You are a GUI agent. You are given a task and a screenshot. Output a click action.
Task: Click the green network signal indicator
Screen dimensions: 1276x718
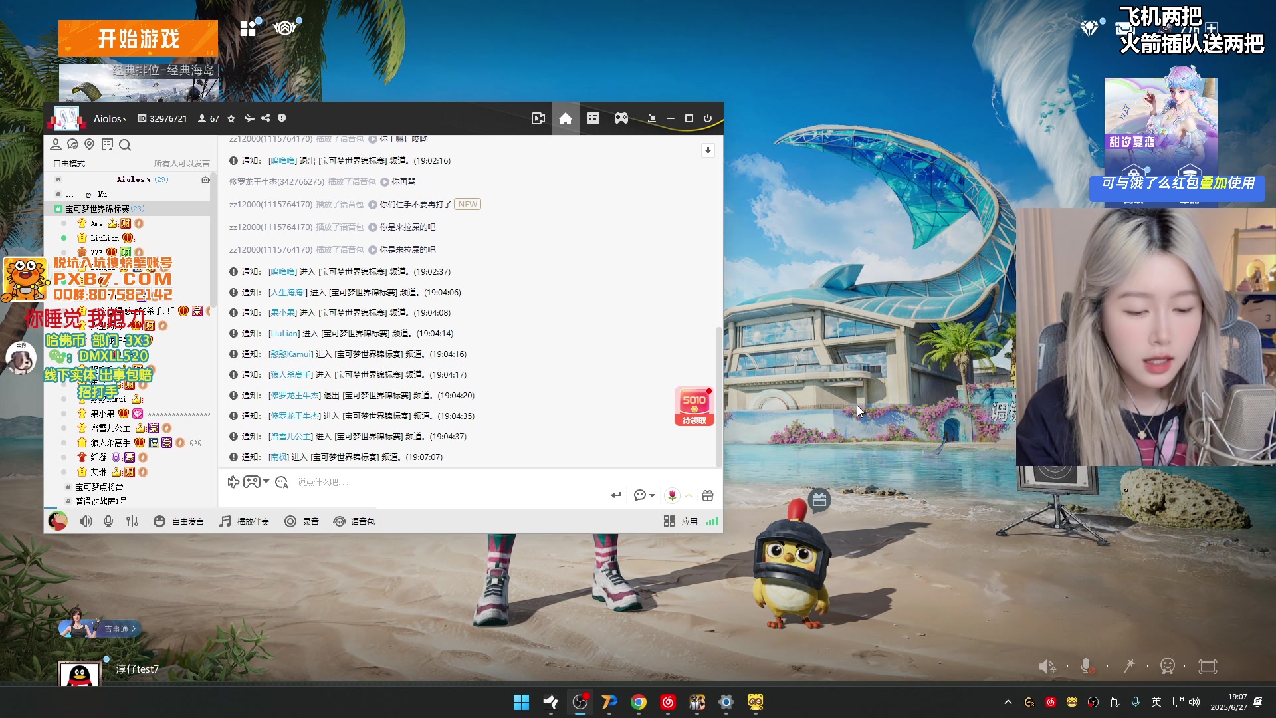pyautogui.click(x=712, y=521)
